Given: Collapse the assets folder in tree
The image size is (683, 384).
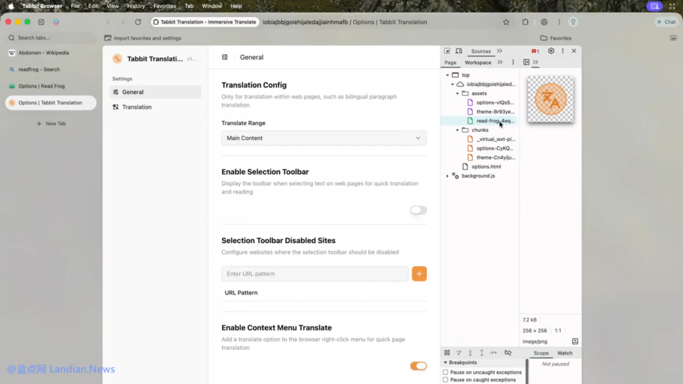Looking at the screenshot, I should 458,93.
